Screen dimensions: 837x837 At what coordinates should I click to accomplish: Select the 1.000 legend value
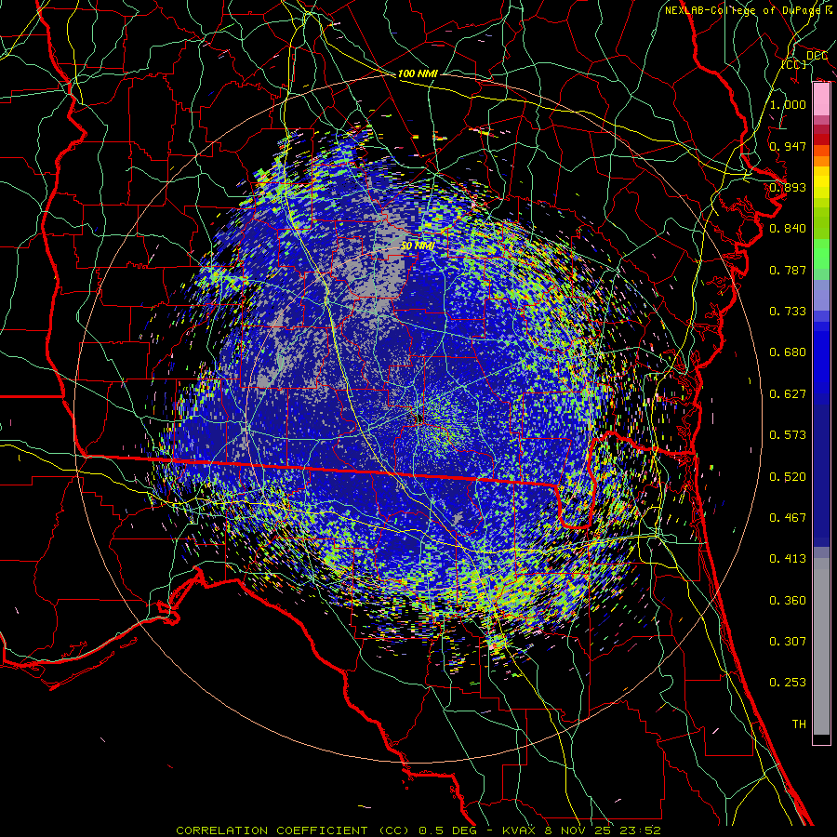click(x=788, y=104)
